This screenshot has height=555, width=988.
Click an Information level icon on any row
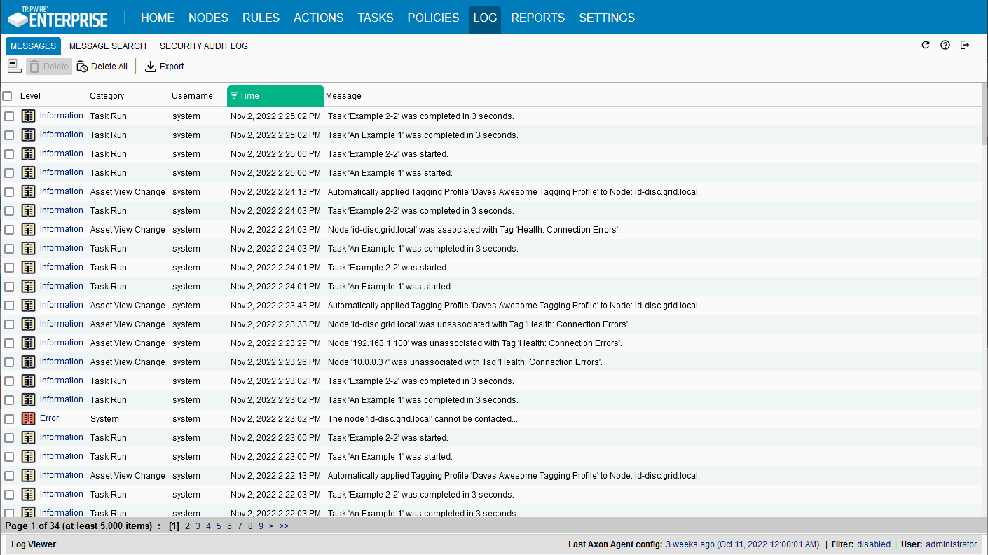(x=28, y=115)
